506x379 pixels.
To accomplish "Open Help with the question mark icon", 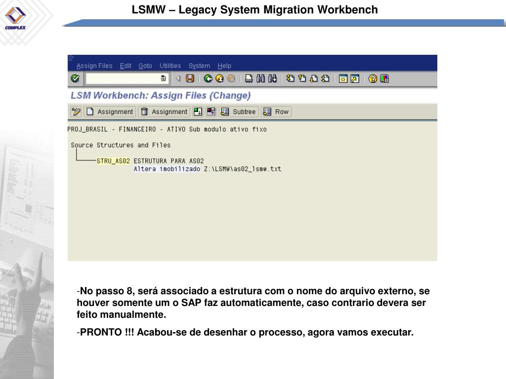I will pos(373,78).
